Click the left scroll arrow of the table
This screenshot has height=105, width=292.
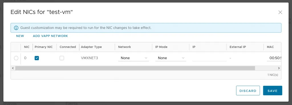pos(13,68)
